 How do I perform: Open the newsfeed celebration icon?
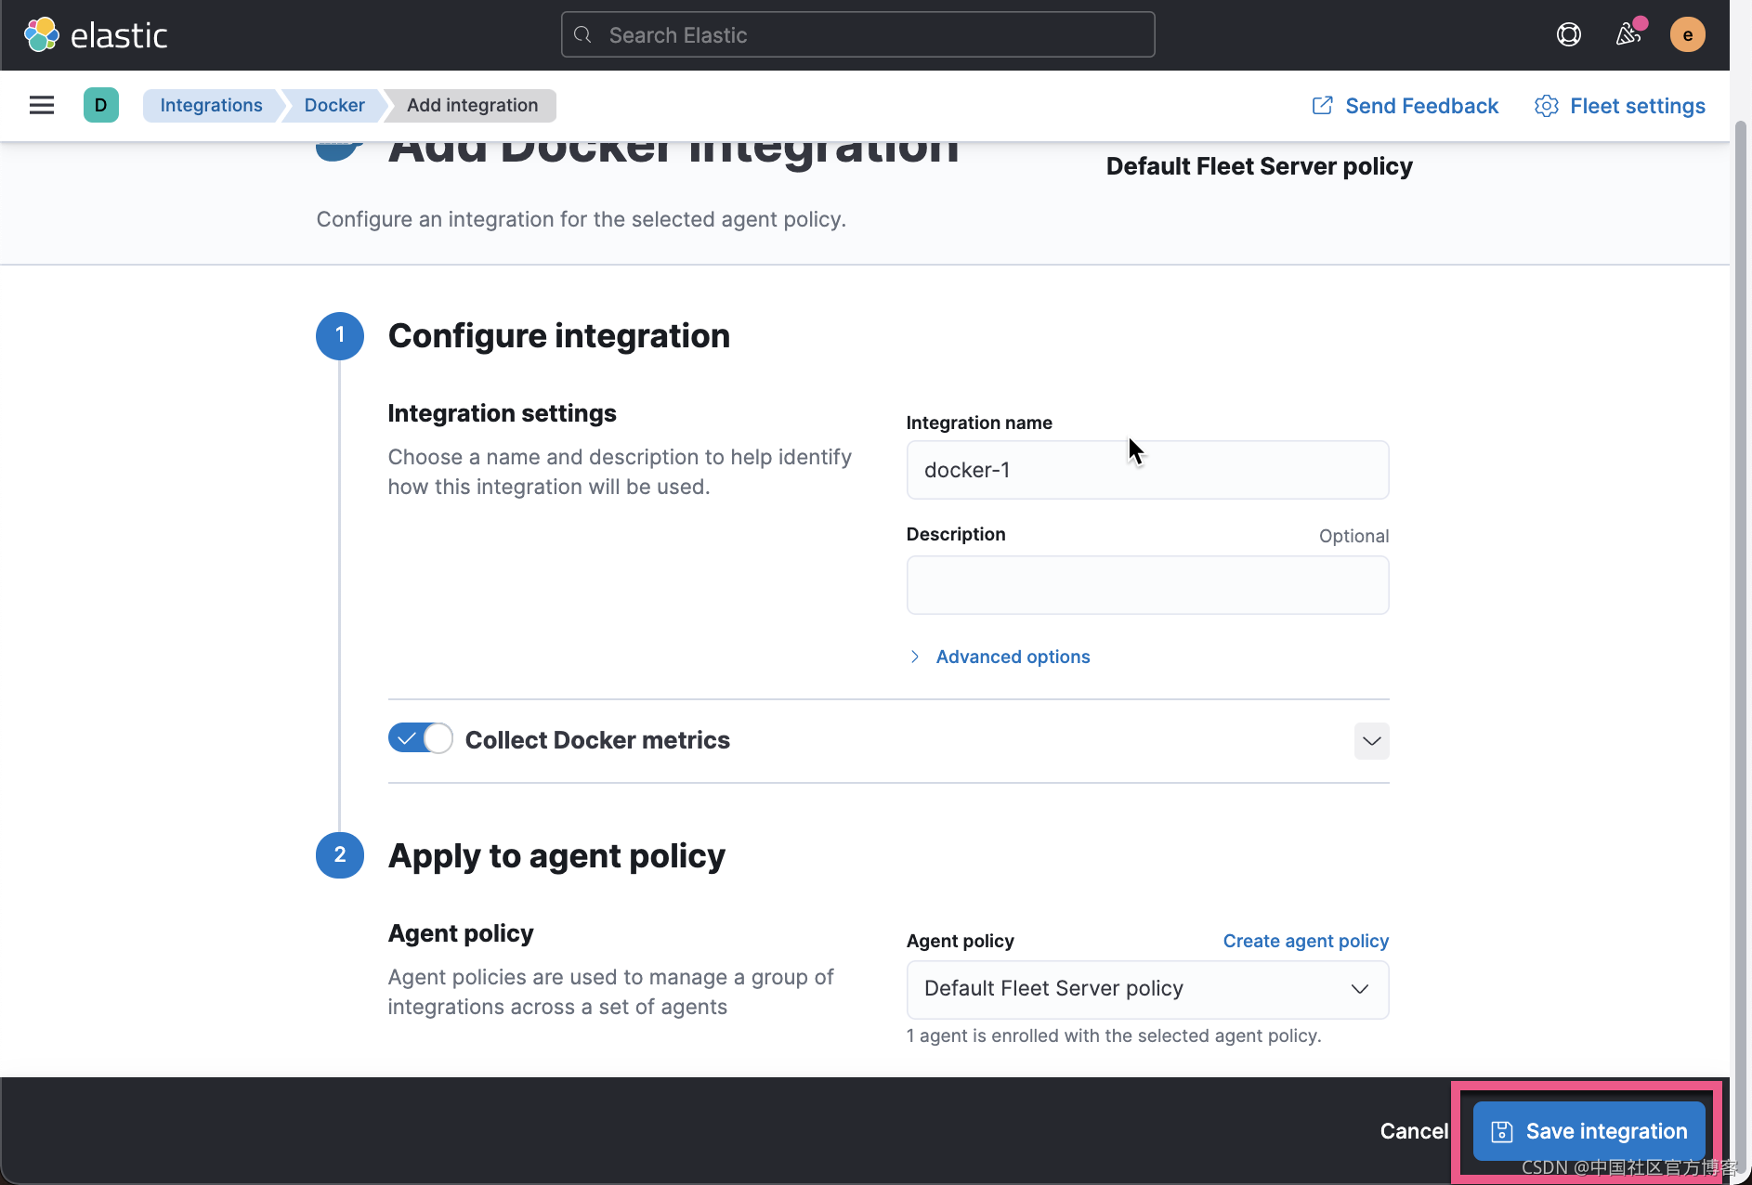1628,34
